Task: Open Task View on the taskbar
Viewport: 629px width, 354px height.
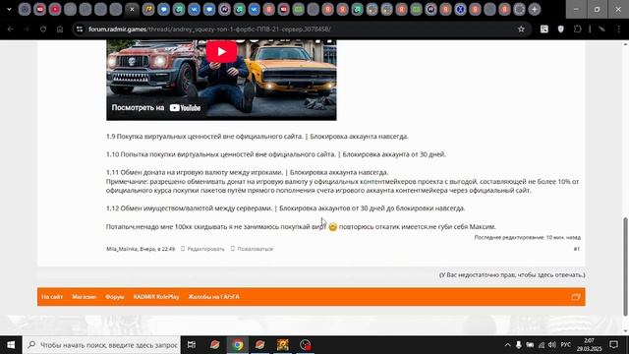Action: tap(192, 345)
